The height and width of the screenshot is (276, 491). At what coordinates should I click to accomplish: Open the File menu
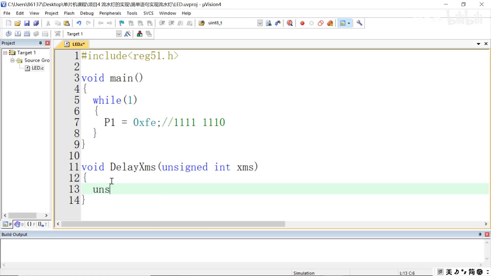pos(7,13)
